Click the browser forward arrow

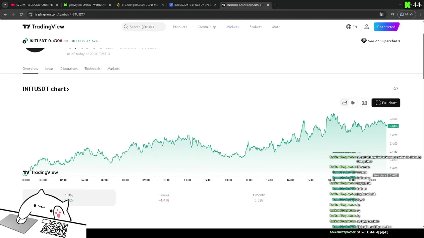click(13, 15)
